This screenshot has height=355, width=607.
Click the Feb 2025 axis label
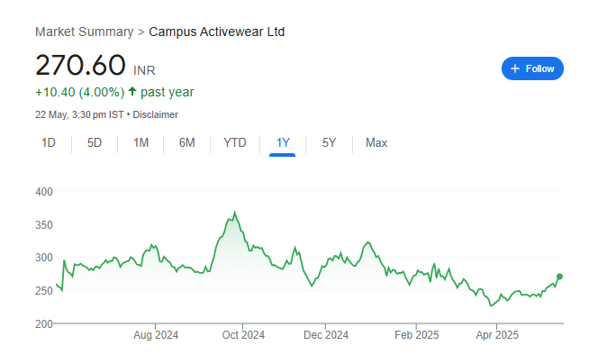coord(417,335)
